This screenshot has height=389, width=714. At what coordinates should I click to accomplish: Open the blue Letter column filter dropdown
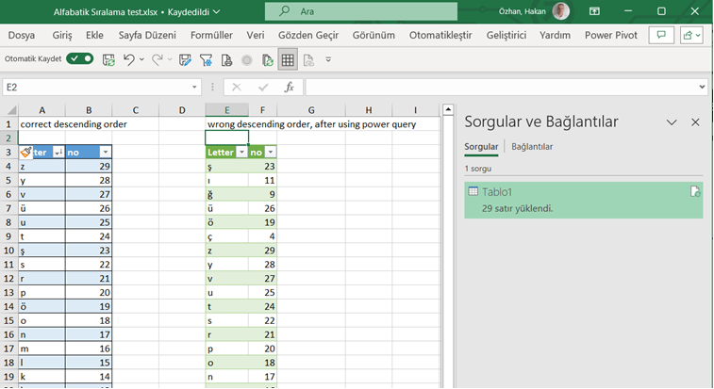(x=58, y=152)
